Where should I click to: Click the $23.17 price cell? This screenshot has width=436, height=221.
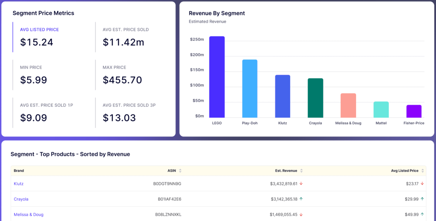click(x=412, y=184)
